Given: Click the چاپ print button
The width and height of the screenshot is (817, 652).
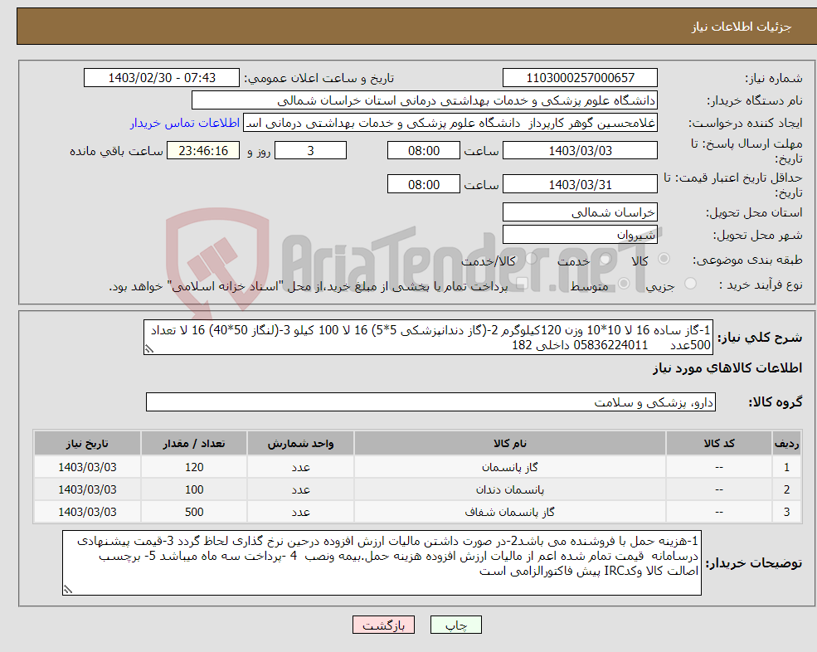Looking at the screenshot, I should [456, 625].
